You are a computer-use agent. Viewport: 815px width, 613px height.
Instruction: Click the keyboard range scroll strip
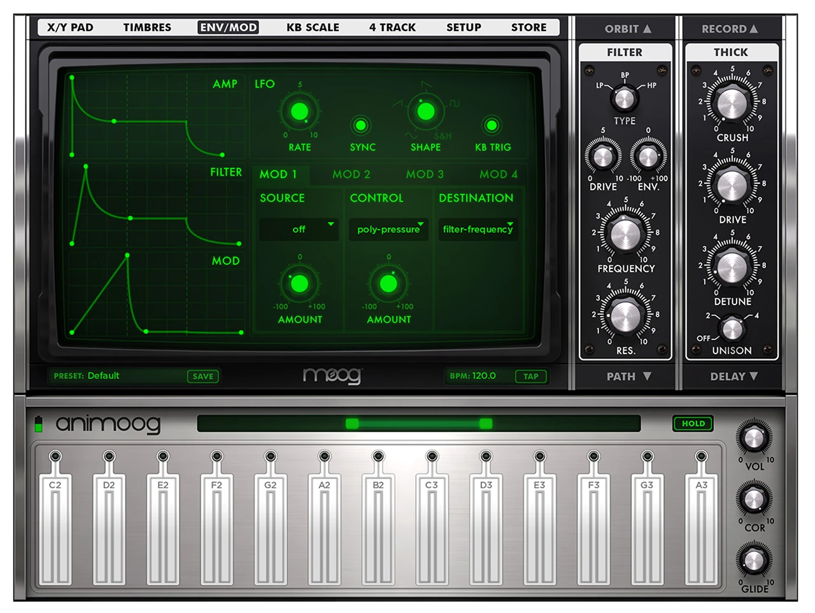click(x=418, y=424)
